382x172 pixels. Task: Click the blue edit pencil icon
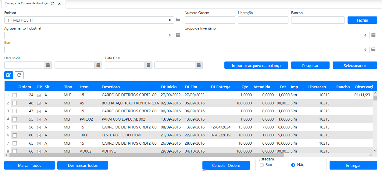(9, 75)
